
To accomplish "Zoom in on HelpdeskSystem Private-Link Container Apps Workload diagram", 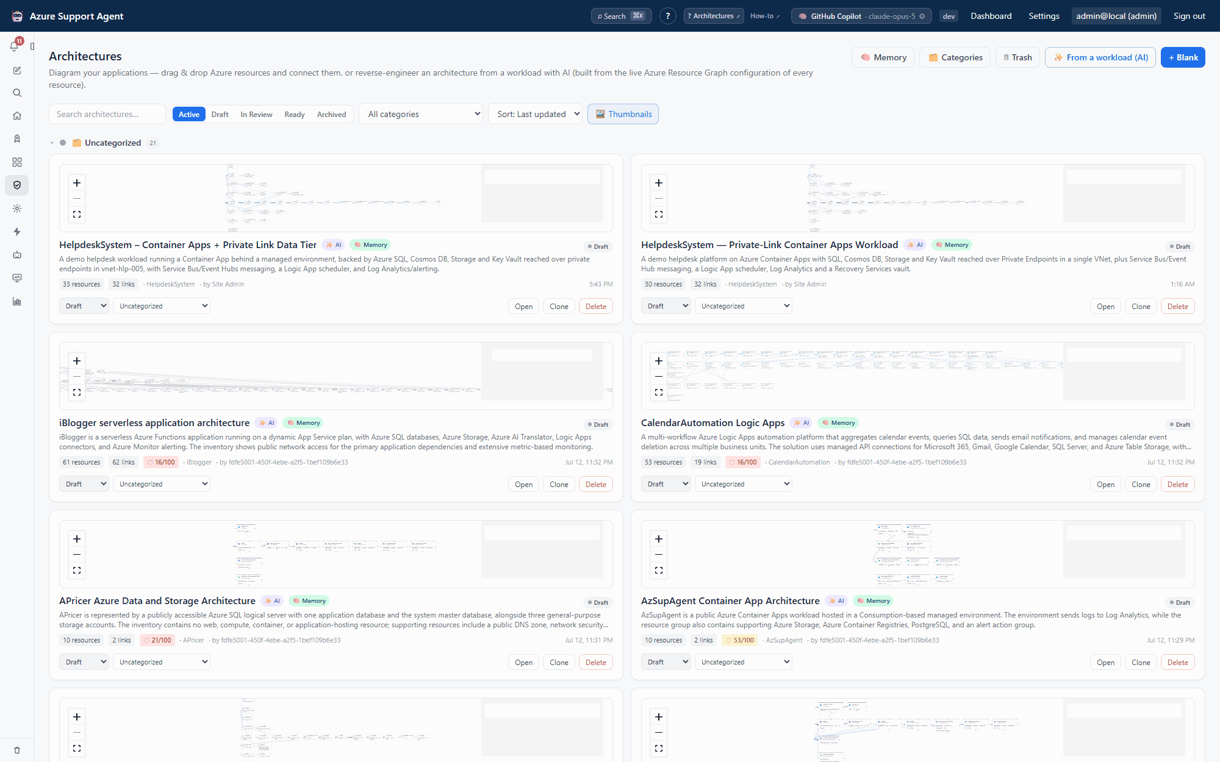I will [x=659, y=183].
